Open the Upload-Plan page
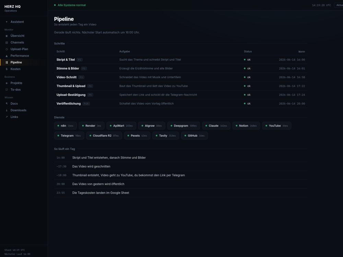343x257 pixels. tap(24, 49)
